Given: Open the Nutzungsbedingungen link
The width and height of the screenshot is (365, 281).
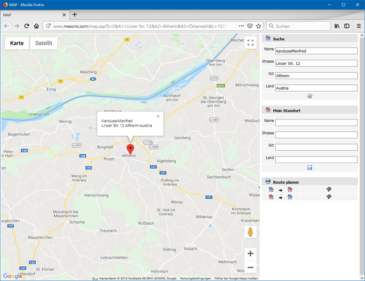Looking at the screenshot, I should (195, 278).
